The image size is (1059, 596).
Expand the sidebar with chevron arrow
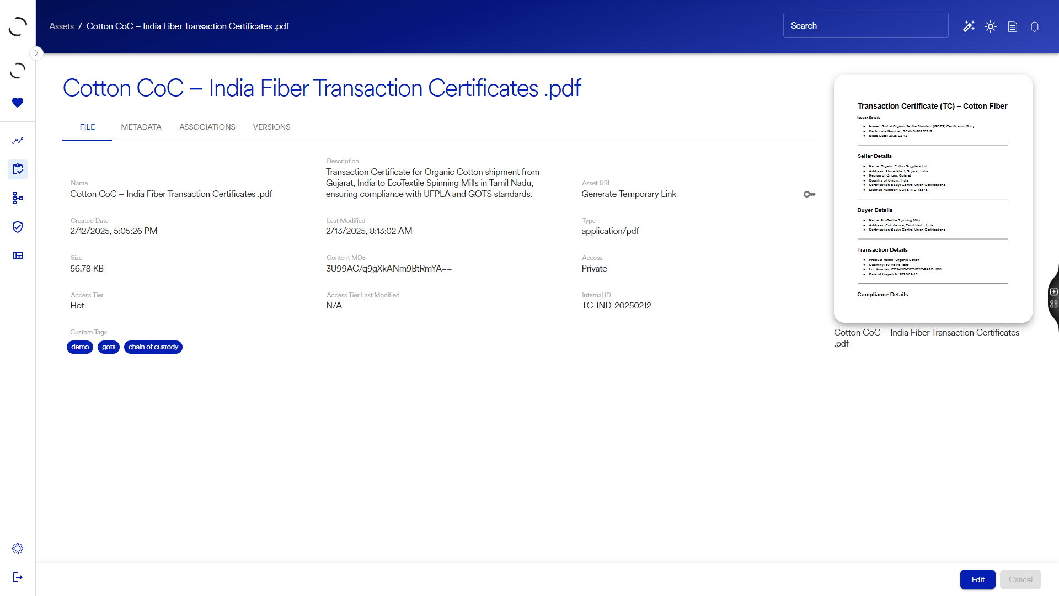(36, 54)
